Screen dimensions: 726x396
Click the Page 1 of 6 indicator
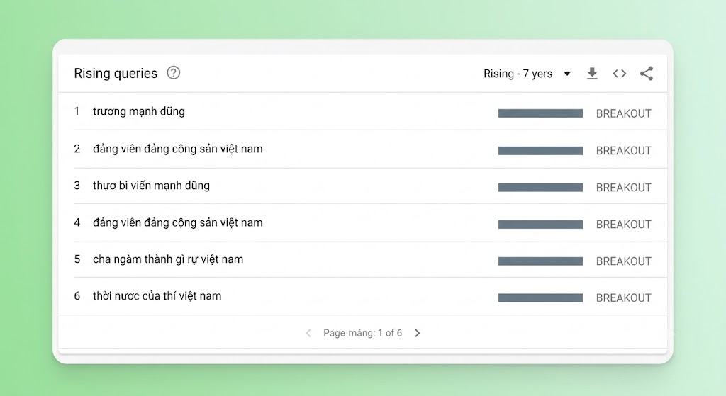[362, 333]
